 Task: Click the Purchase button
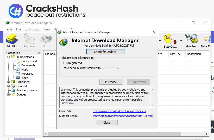111,82
